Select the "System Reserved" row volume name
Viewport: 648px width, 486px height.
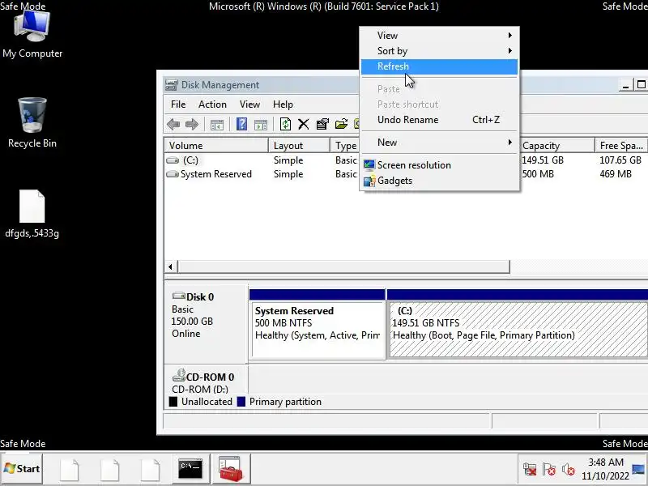point(216,174)
